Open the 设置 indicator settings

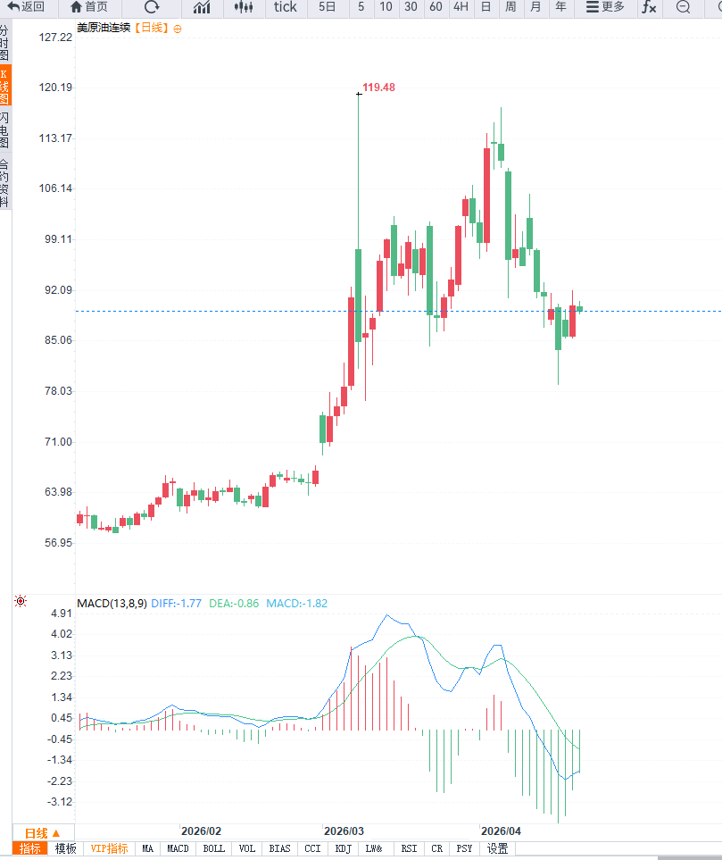click(x=498, y=848)
